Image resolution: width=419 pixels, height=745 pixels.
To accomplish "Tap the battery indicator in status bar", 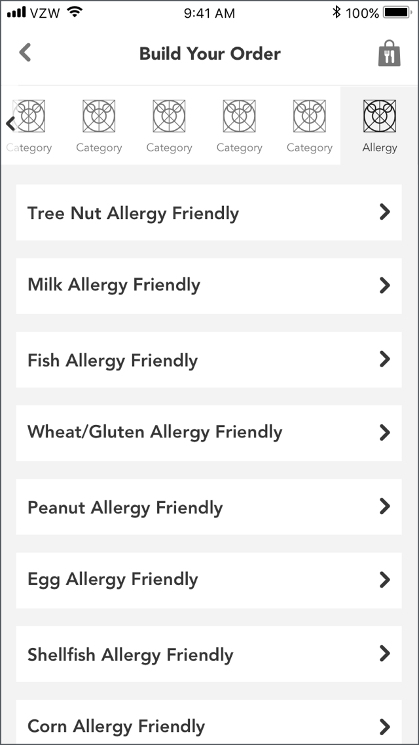I will (x=397, y=12).
